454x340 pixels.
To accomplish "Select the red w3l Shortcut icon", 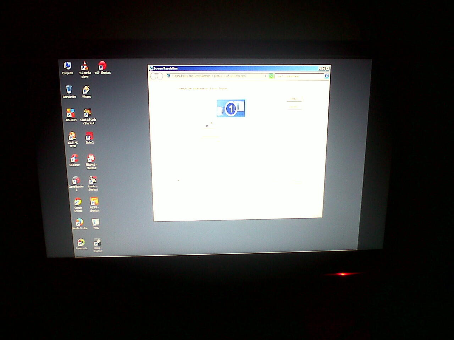I will click(103, 68).
